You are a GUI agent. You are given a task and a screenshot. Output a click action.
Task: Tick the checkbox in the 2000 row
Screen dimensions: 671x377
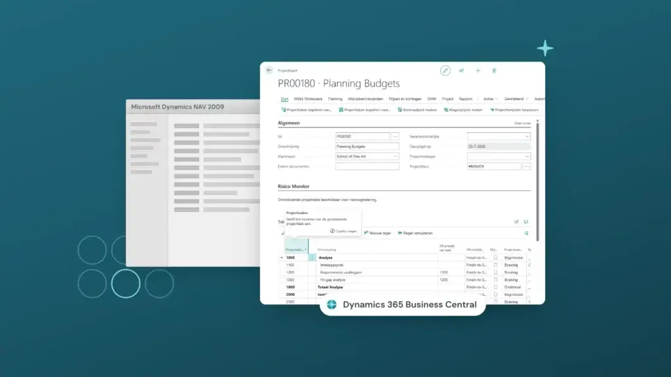coord(495,295)
